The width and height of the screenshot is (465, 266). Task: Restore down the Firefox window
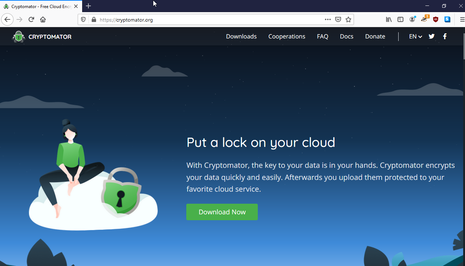pyautogui.click(x=444, y=6)
